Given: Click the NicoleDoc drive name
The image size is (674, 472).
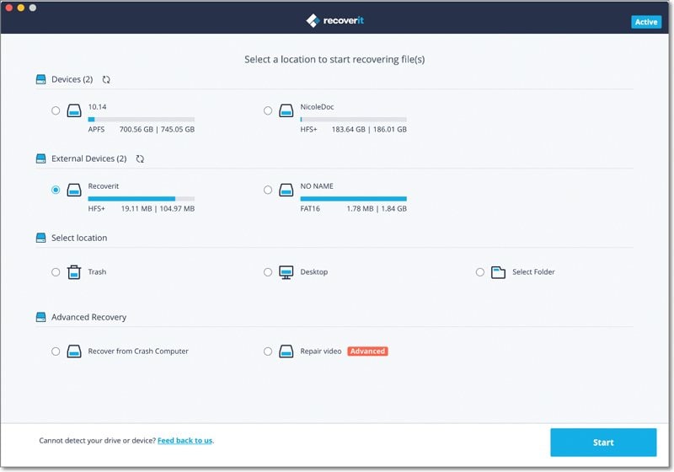Looking at the screenshot, I should point(317,106).
